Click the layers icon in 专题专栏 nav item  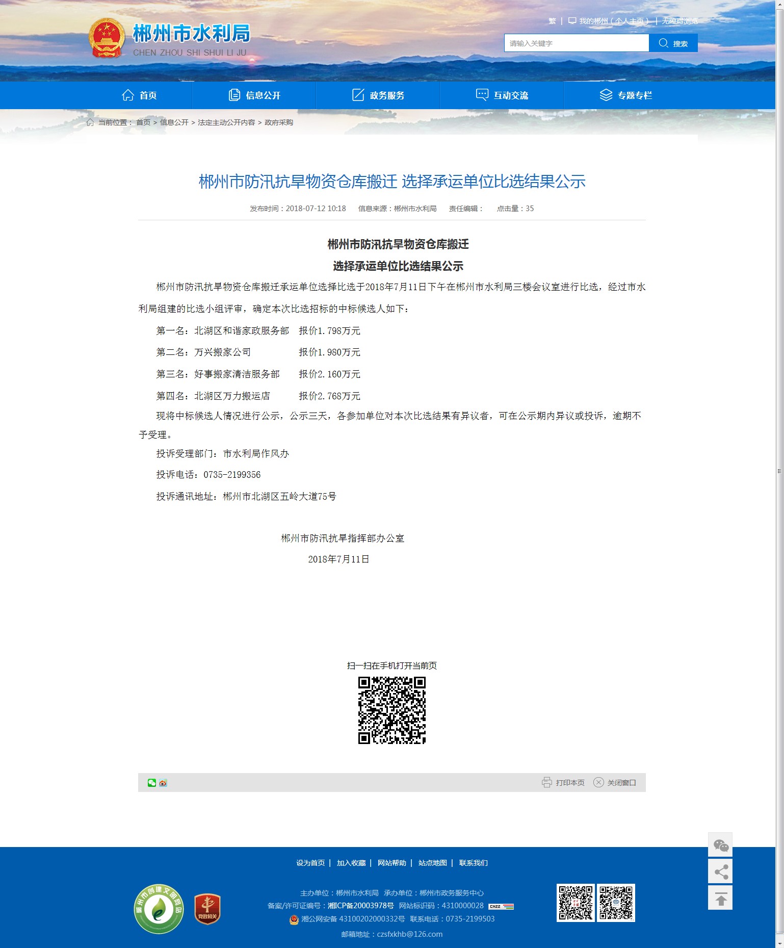click(606, 95)
